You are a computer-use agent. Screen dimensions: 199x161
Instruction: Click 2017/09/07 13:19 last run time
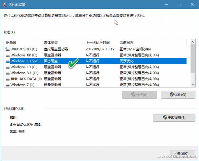point(100,49)
